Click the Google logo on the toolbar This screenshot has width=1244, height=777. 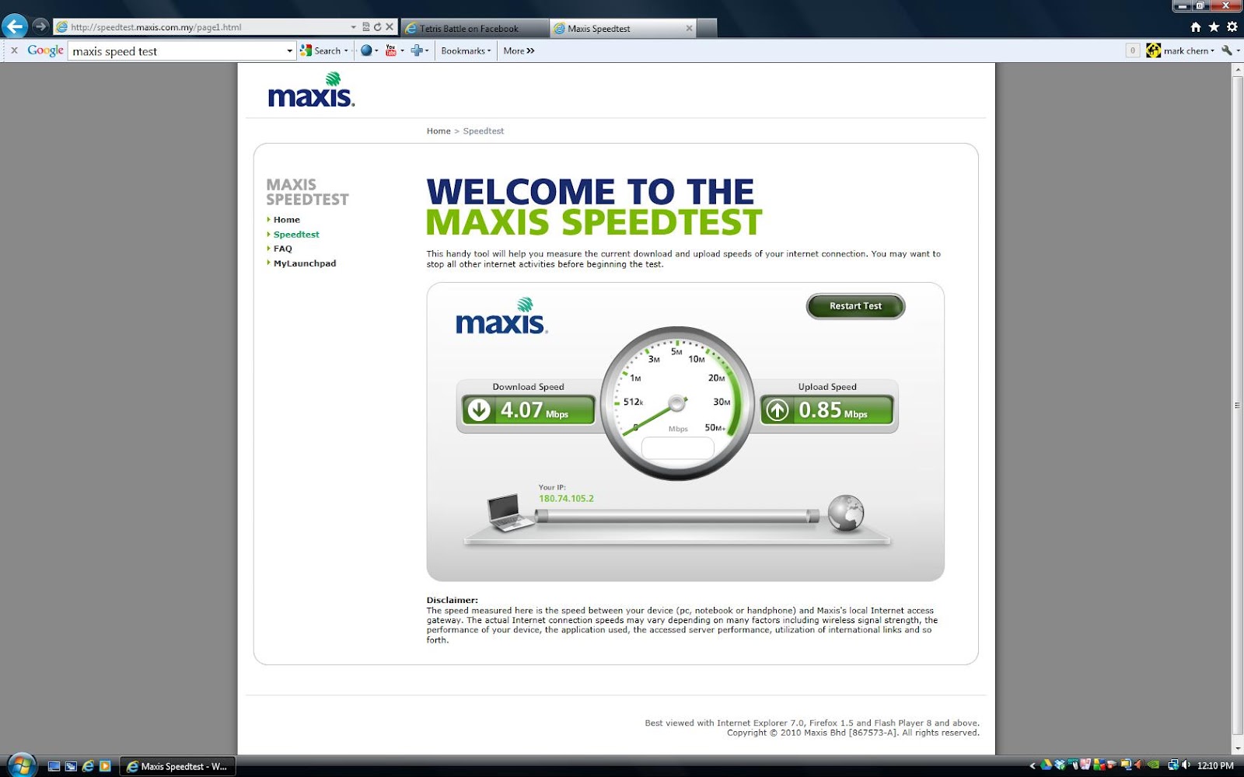tap(45, 51)
